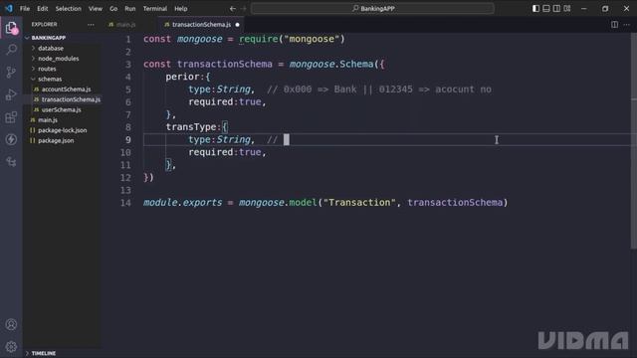
Task: Open Explorer views and more actions menu
Action: 91,24
